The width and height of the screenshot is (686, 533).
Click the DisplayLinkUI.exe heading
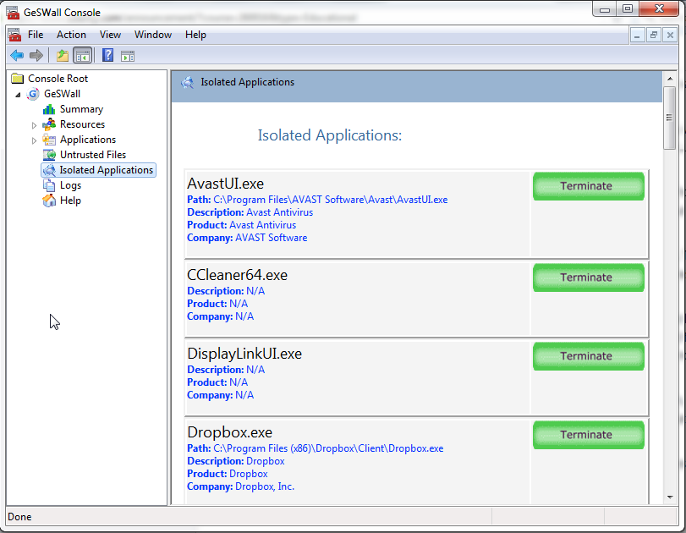pos(244,354)
